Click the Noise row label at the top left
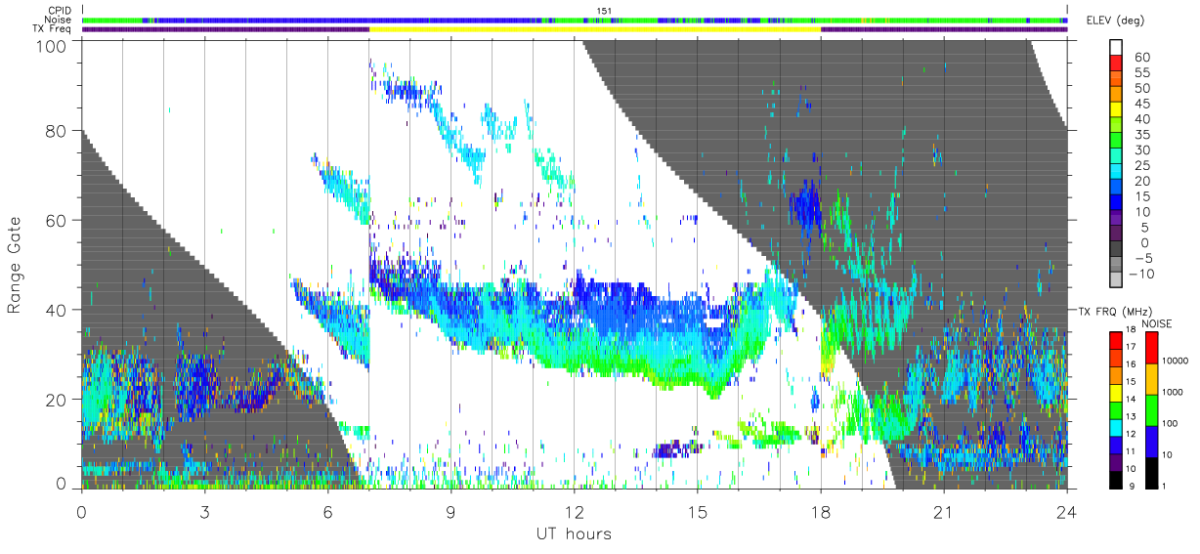 coord(59,20)
